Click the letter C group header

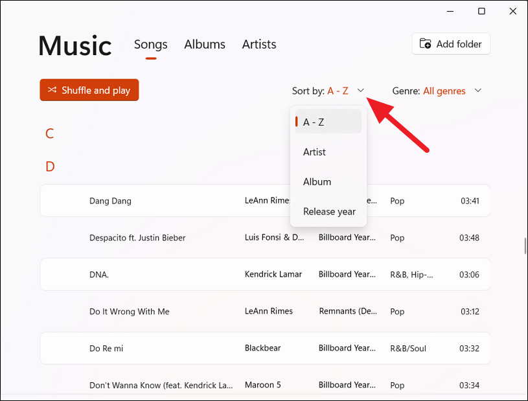pyautogui.click(x=49, y=133)
